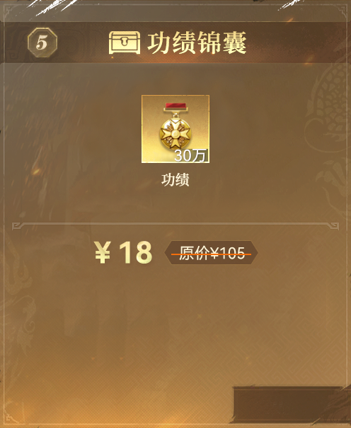Image resolution: width=351 pixels, height=428 pixels.
Task: Click the dark header banner behind the title
Action: point(175,43)
